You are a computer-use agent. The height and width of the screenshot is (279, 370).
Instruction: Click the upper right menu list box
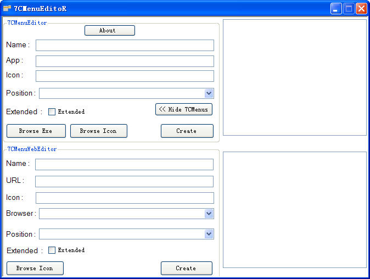click(x=294, y=77)
